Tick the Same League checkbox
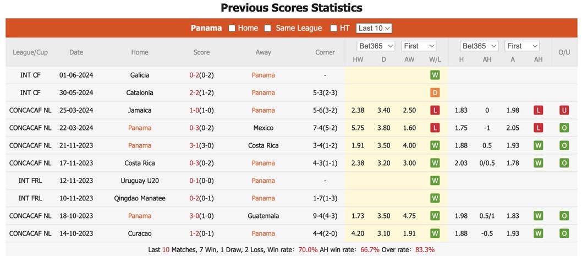This screenshot has height=256, width=582. pyautogui.click(x=267, y=28)
